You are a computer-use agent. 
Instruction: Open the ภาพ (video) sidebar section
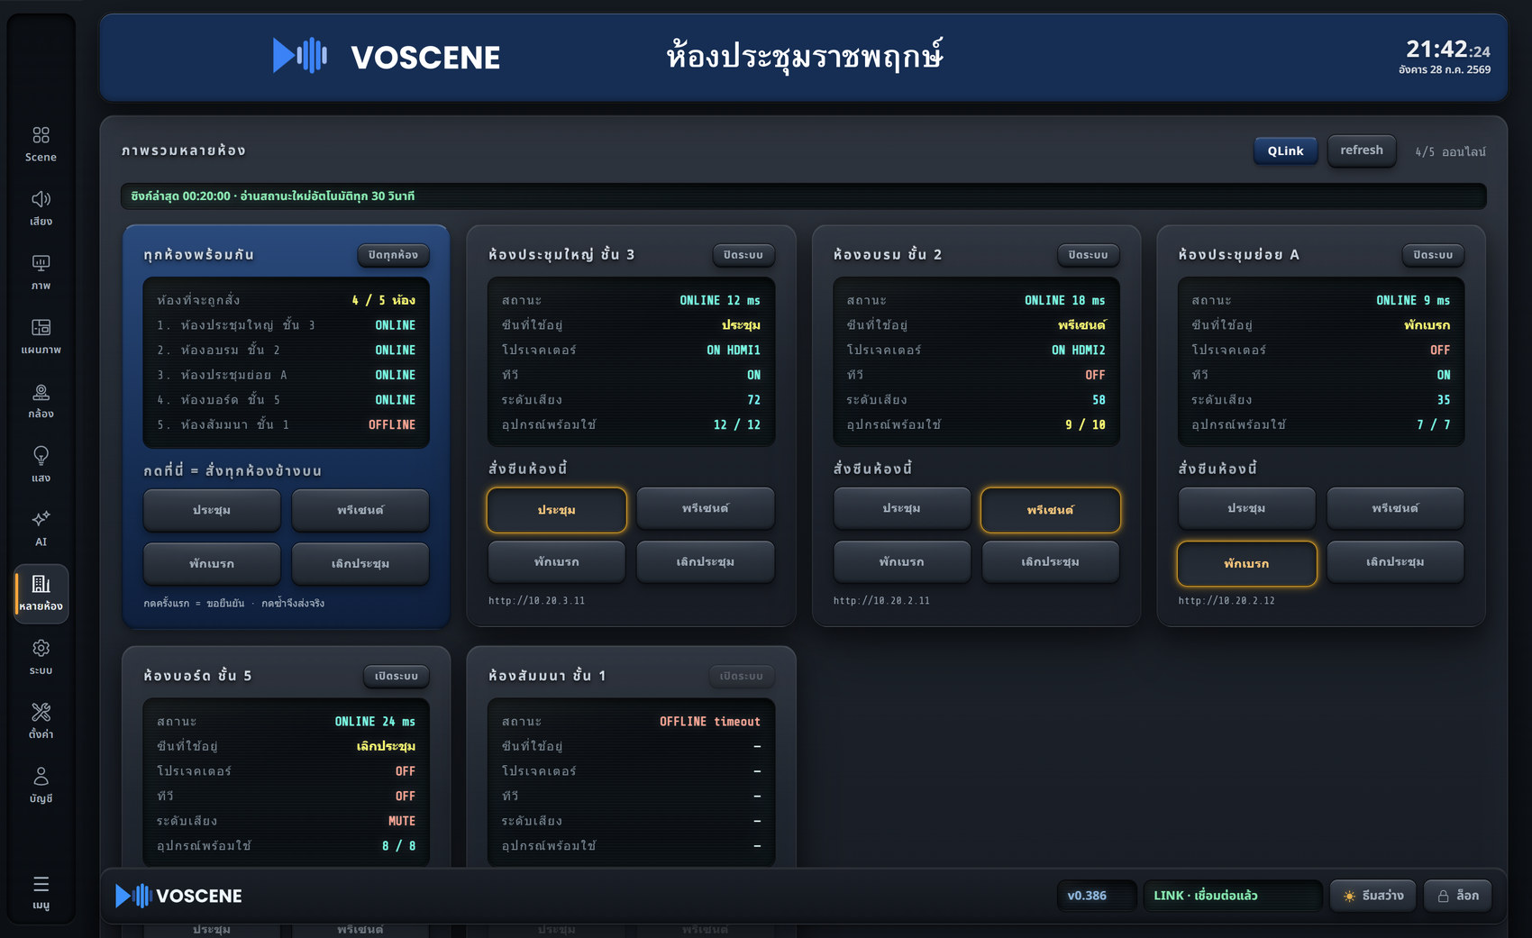[x=41, y=272]
